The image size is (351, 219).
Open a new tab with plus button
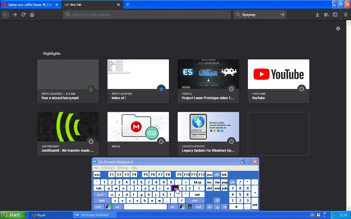coord(128,4)
